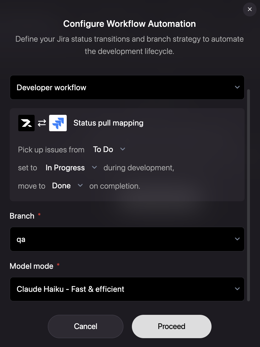Click the Status pull mapping heading
The height and width of the screenshot is (347, 260).
pyautogui.click(x=109, y=123)
